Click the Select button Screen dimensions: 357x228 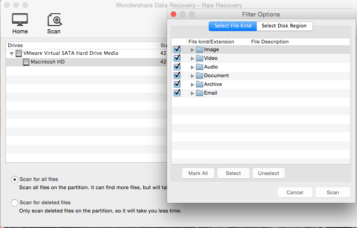(x=233, y=174)
